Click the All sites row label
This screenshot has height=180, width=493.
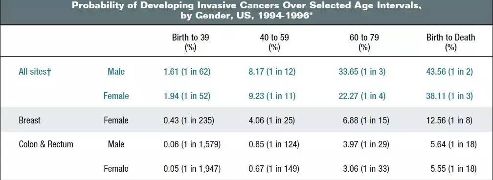(35, 72)
